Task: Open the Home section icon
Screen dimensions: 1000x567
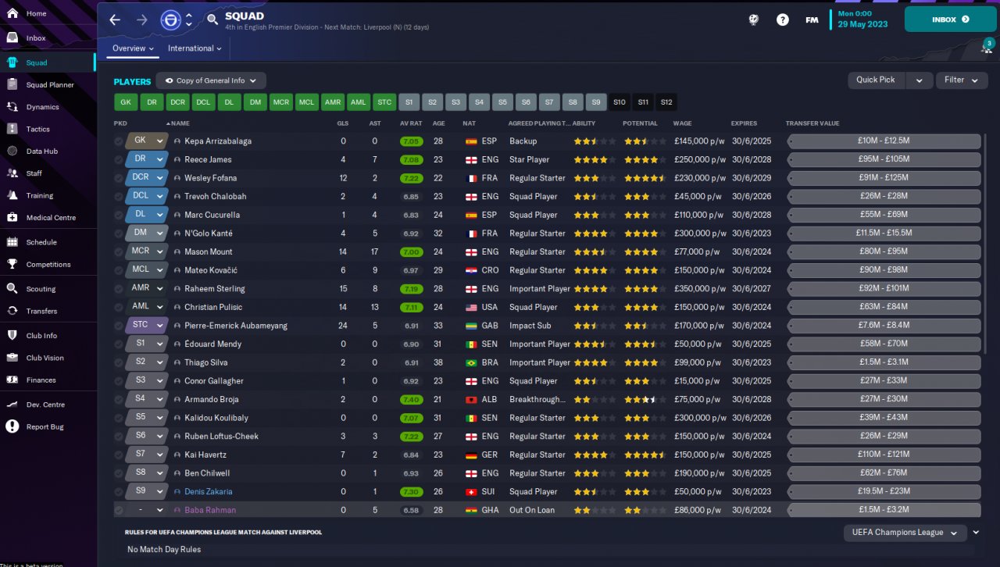Action: (12, 13)
